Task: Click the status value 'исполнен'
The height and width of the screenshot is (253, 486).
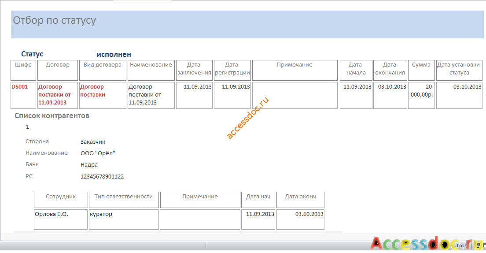Action: pyautogui.click(x=114, y=55)
